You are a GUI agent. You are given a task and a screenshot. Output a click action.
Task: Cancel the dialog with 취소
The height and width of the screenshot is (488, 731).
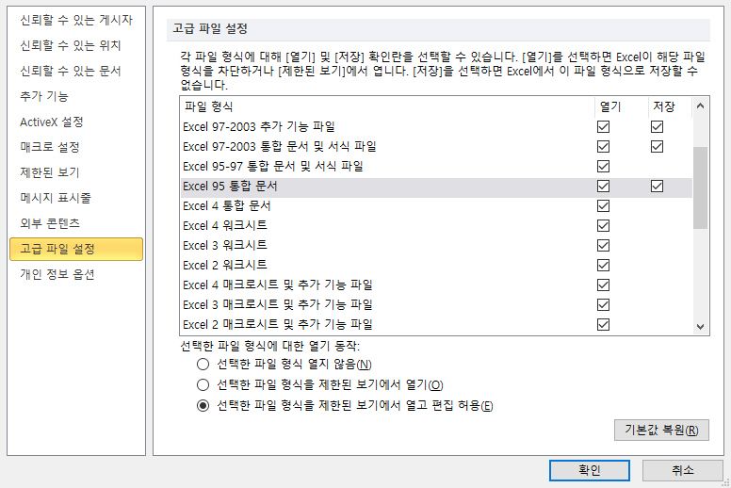(683, 470)
